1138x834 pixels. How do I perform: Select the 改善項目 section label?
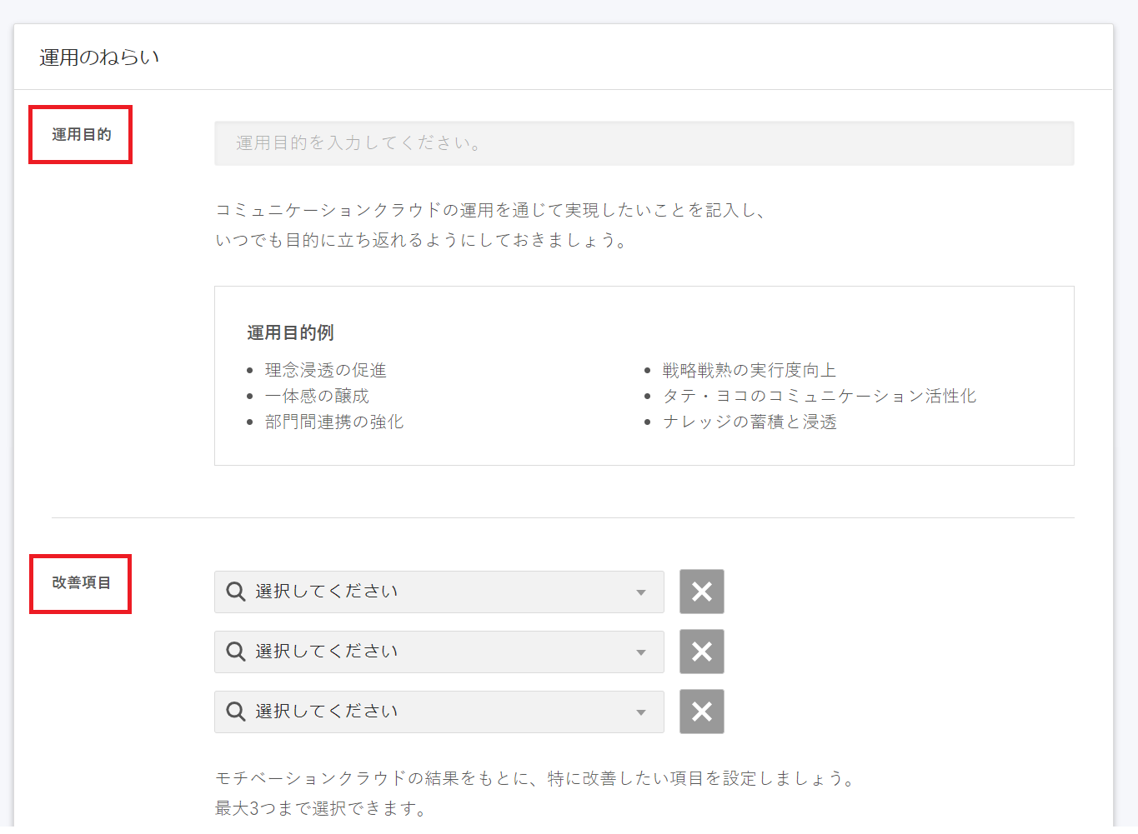coord(81,583)
